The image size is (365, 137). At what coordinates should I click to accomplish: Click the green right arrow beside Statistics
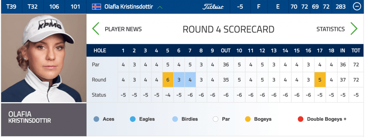pyautogui.click(x=354, y=29)
